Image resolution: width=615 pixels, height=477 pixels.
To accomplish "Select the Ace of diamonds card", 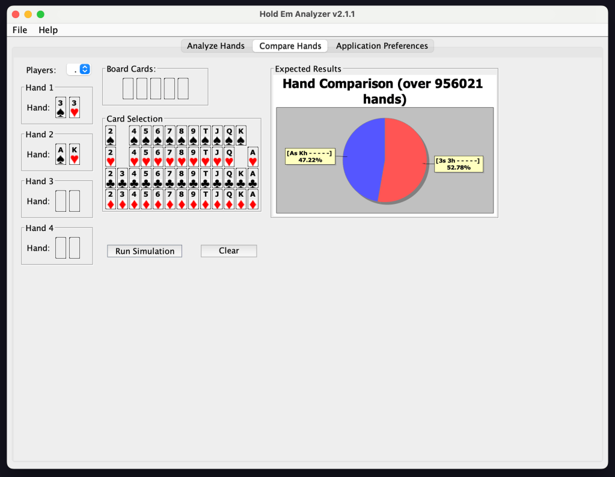I will point(253,199).
